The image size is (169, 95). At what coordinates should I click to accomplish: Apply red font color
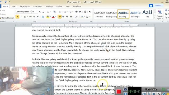pos(53,17)
